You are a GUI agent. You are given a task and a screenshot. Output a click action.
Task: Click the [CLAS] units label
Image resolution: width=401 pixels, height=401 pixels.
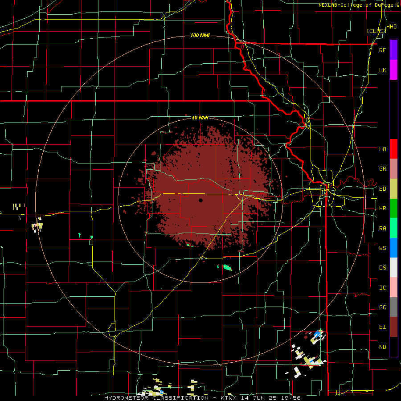pyautogui.click(x=376, y=31)
